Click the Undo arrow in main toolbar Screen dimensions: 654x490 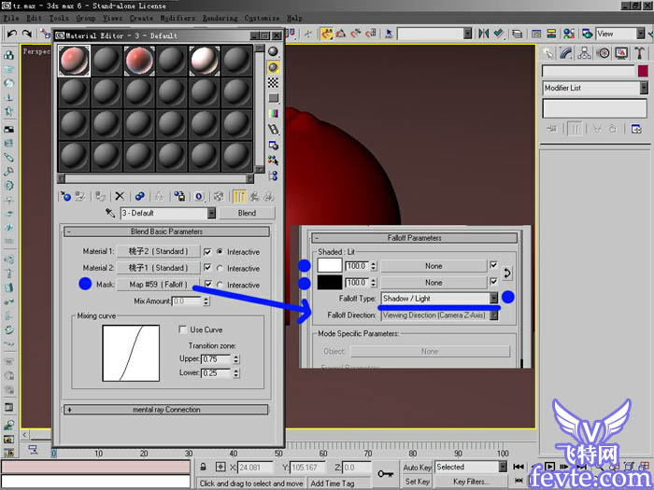[11, 34]
